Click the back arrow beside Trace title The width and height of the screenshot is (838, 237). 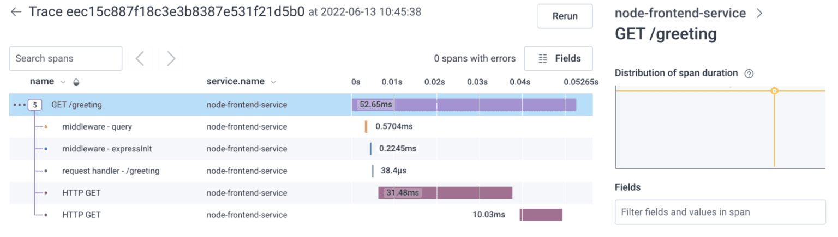click(x=16, y=12)
